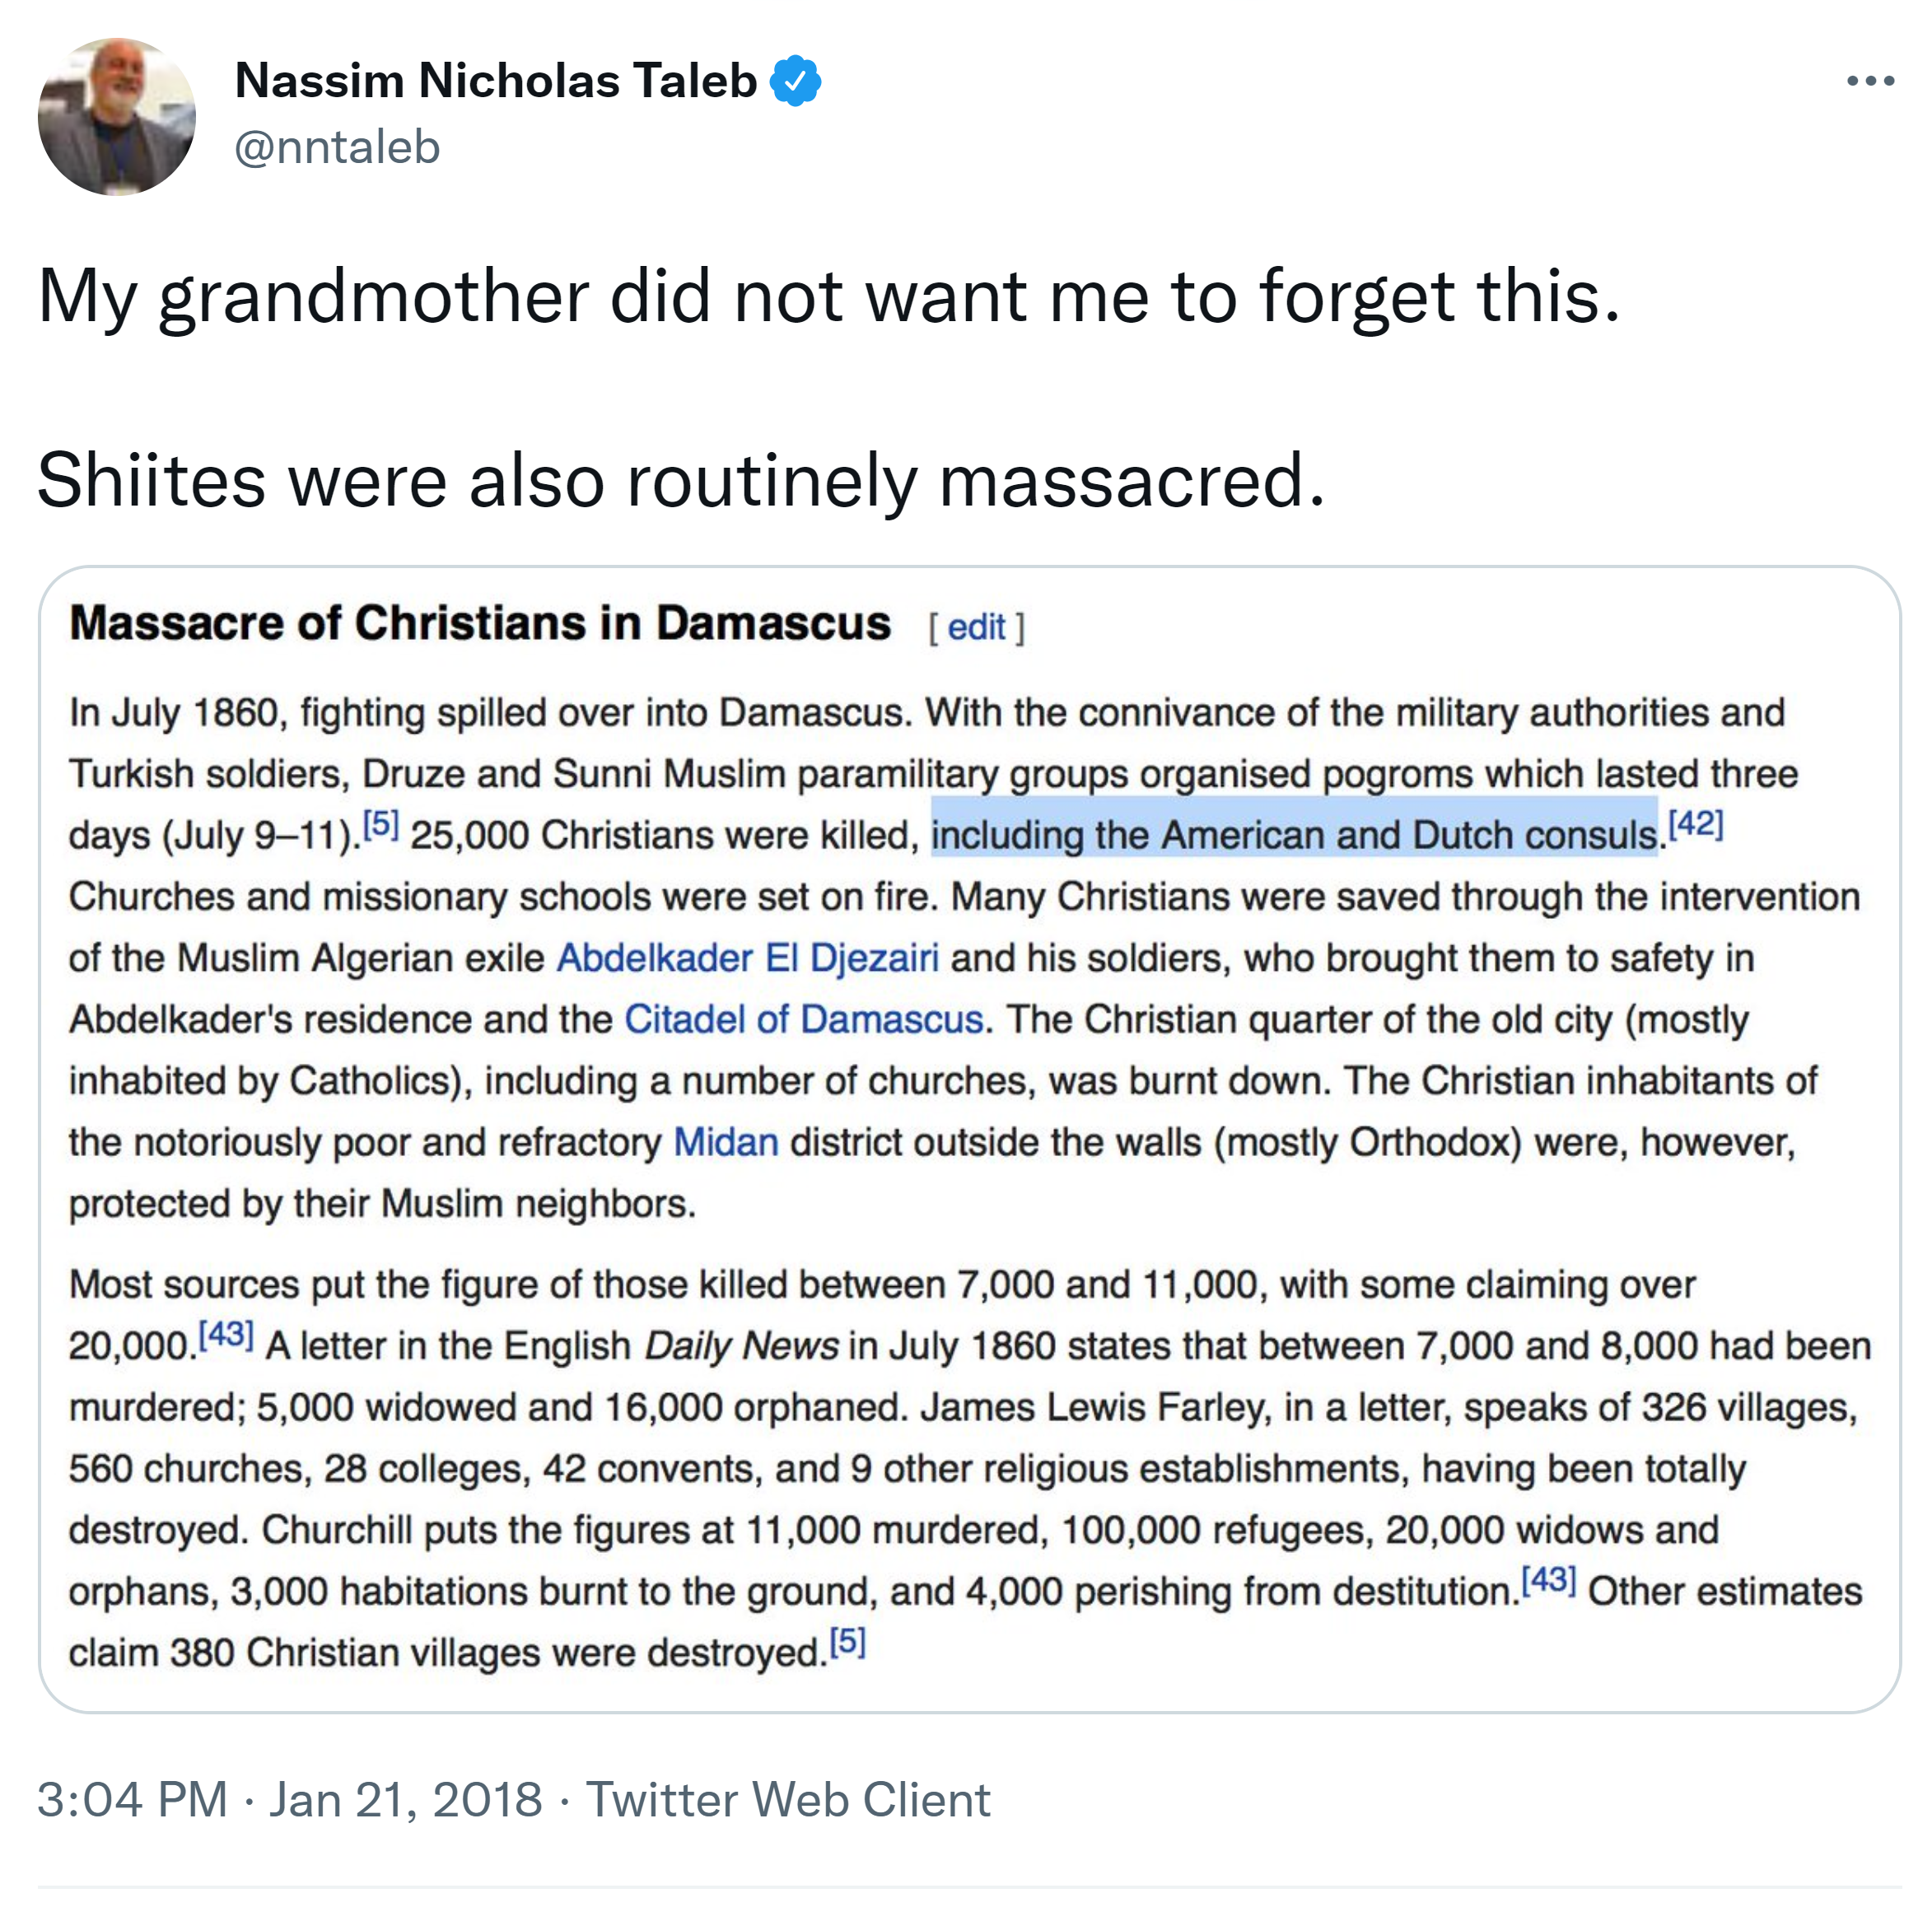Click the @nntaleb handle
Image resolution: width=1932 pixels, height=1907 pixels.
pyautogui.click(x=337, y=148)
